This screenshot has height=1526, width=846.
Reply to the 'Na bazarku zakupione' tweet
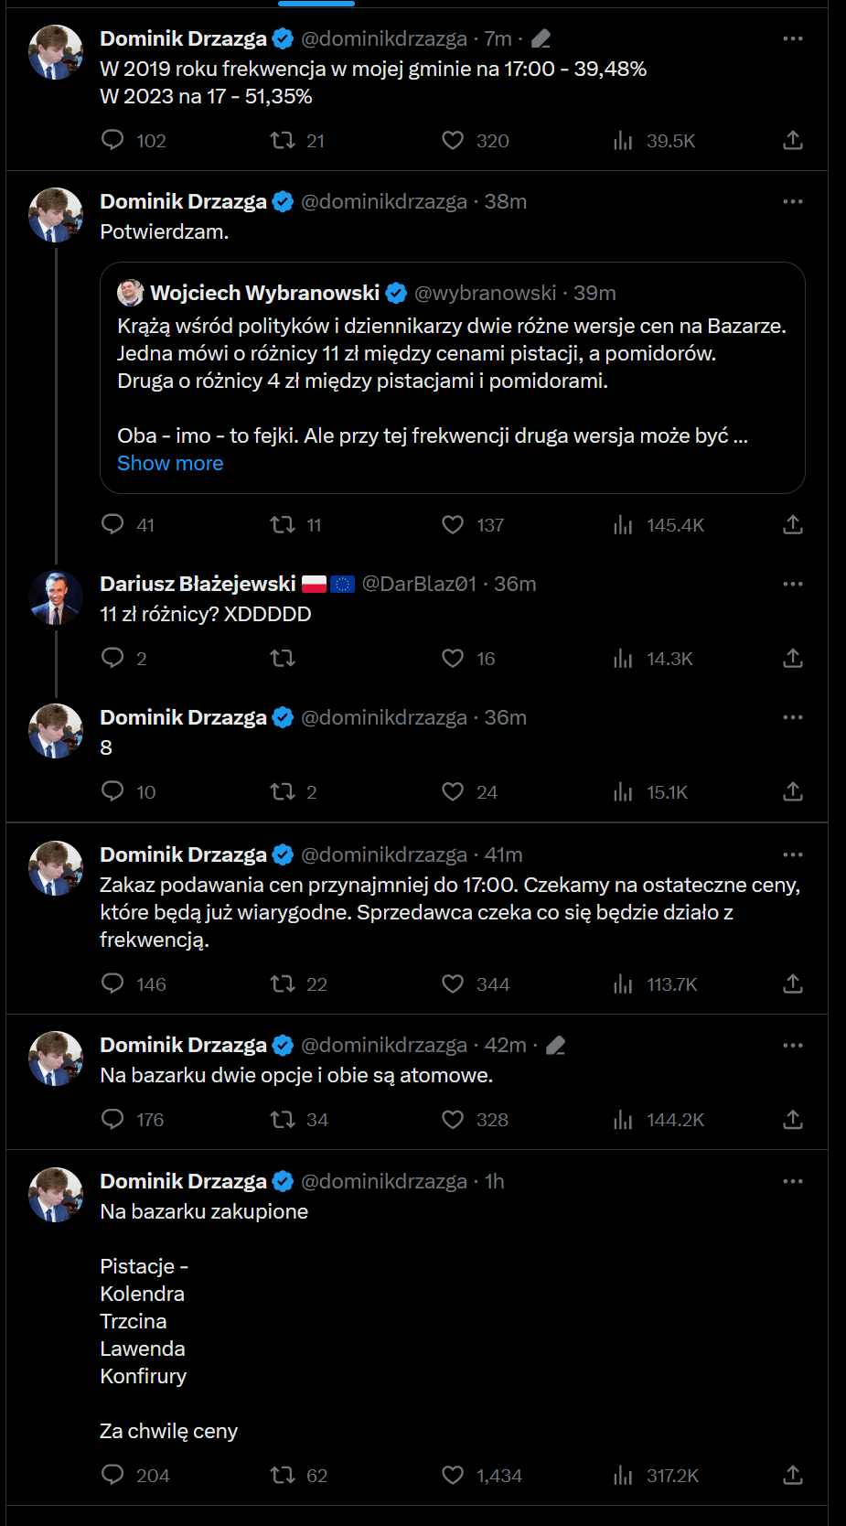pyautogui.click(x=112, y=1475)
